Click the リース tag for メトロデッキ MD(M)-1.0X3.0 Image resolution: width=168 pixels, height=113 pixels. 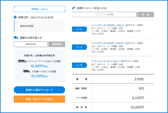80,47
